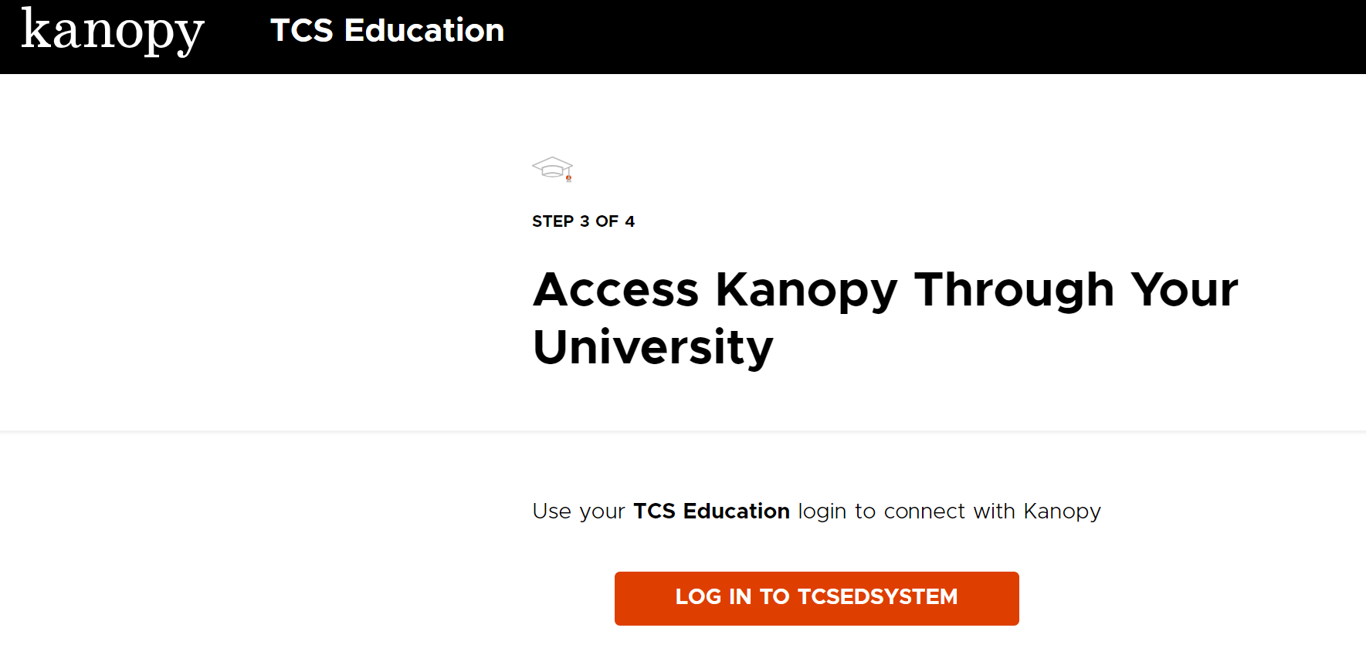Image resolution: width=1366 pixels, height=665 pixels.
Task: Click the word Kanopy ending the instruction sentence
Action: pyautogui.click(x=1062, y=512)
